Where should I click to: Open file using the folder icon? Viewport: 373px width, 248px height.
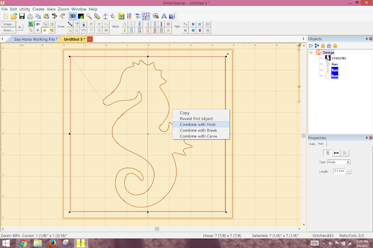pyautogui.click(x=13, y=16)
